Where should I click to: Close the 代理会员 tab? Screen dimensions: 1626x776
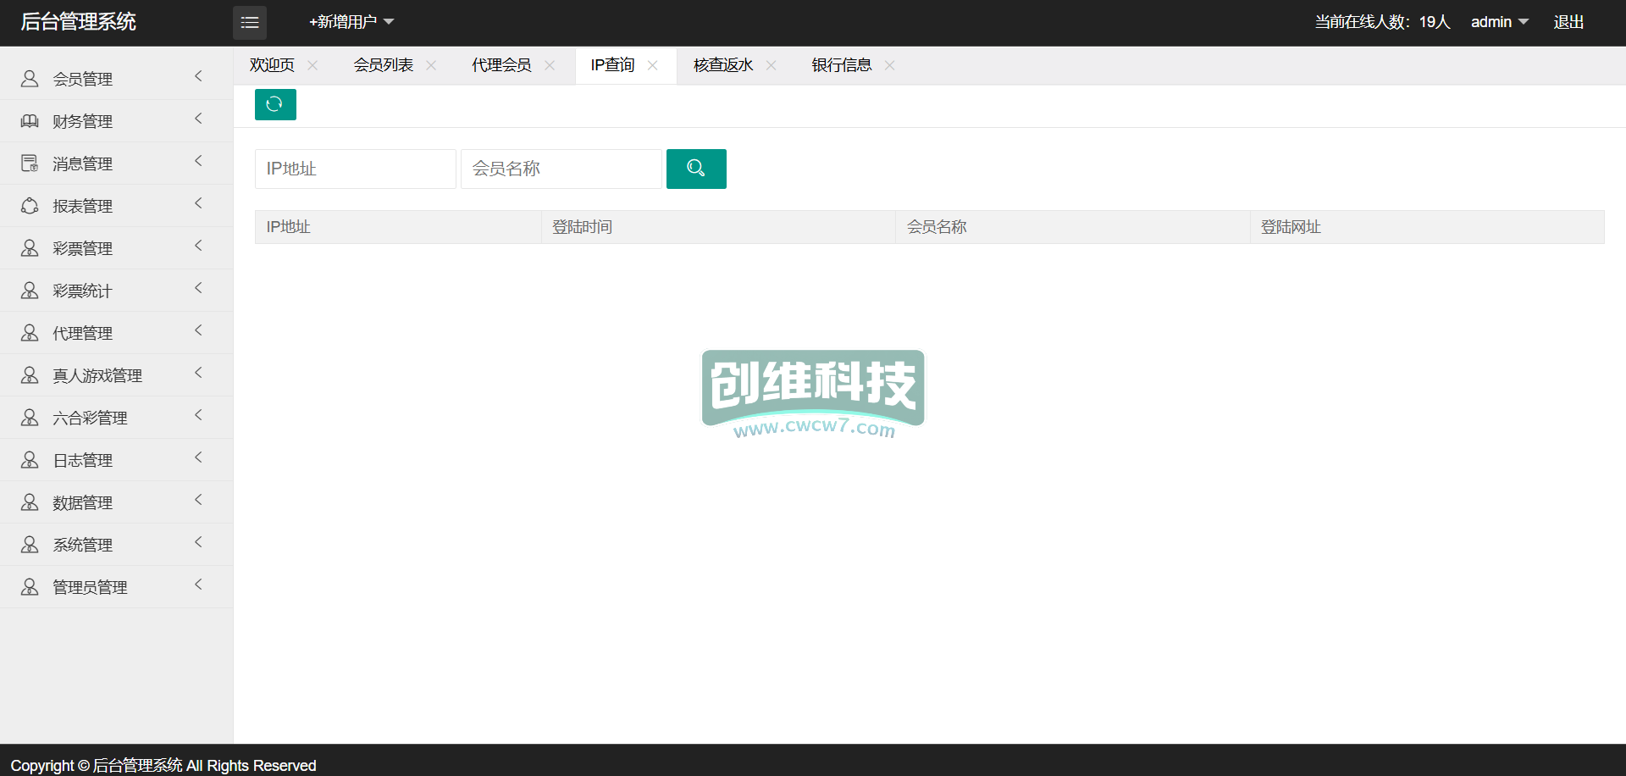coord(550,65)
